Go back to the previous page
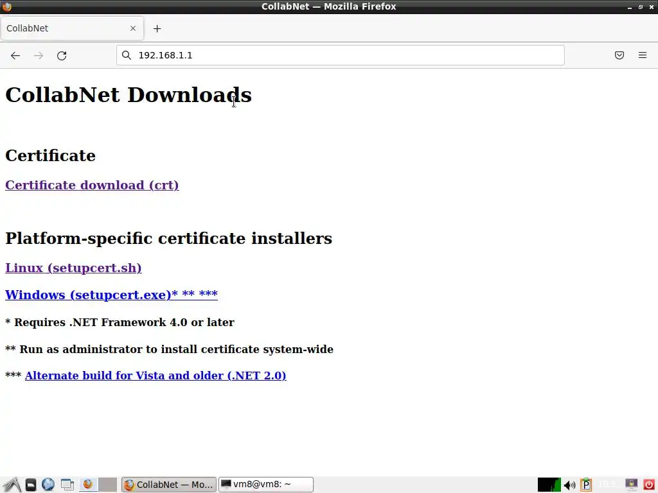Image resolution: width=658 pixels, height=493 pixels. (15, 55)
